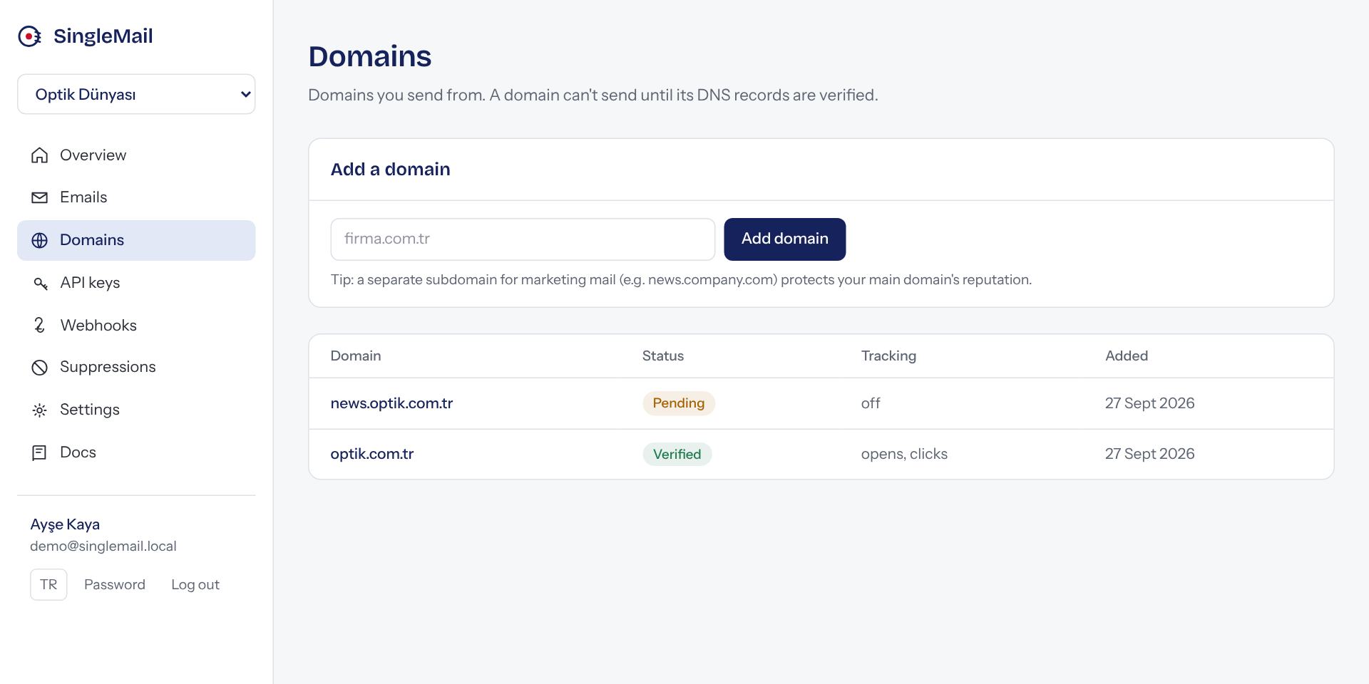Viewport: 1369px width, 684px height.
Task: Click the Pending status badge
Action: pyautogui.click(x=679, y=403)
